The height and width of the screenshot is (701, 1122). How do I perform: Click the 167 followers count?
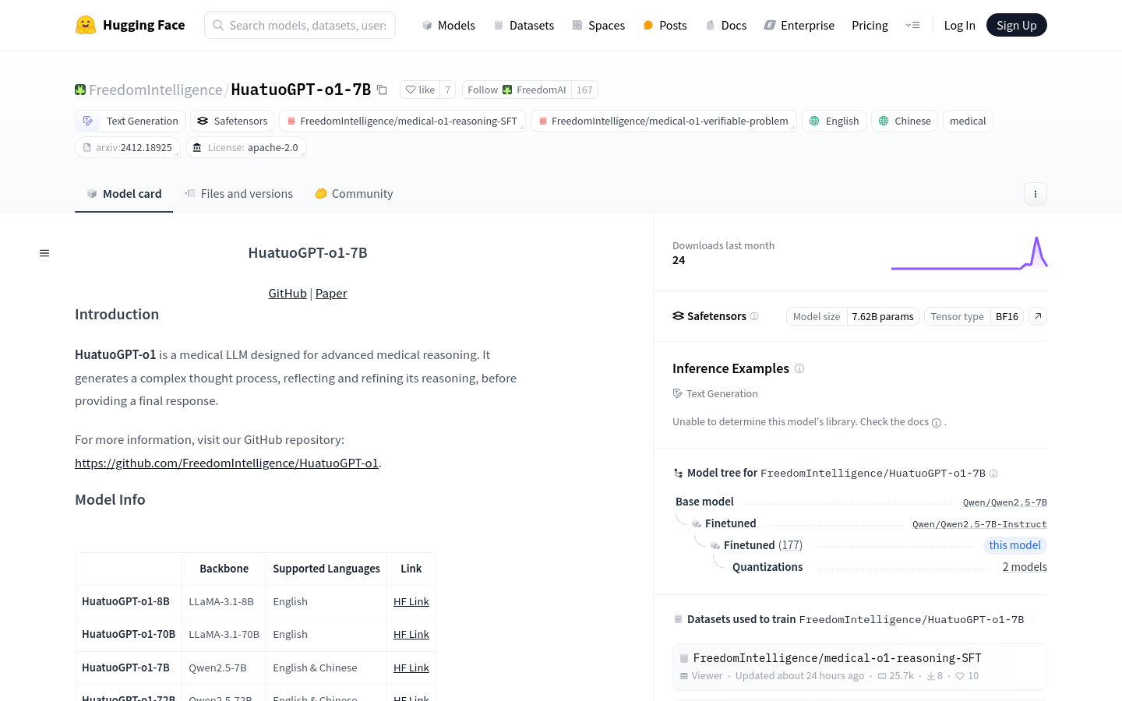584,90
